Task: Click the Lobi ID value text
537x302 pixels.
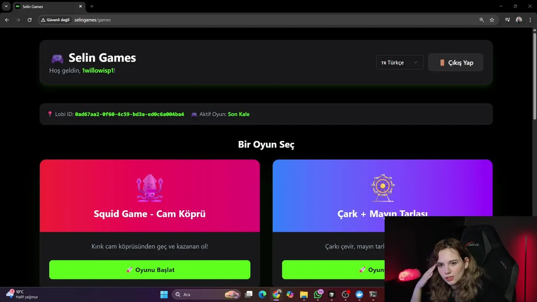Action: [x=129, y=114]
